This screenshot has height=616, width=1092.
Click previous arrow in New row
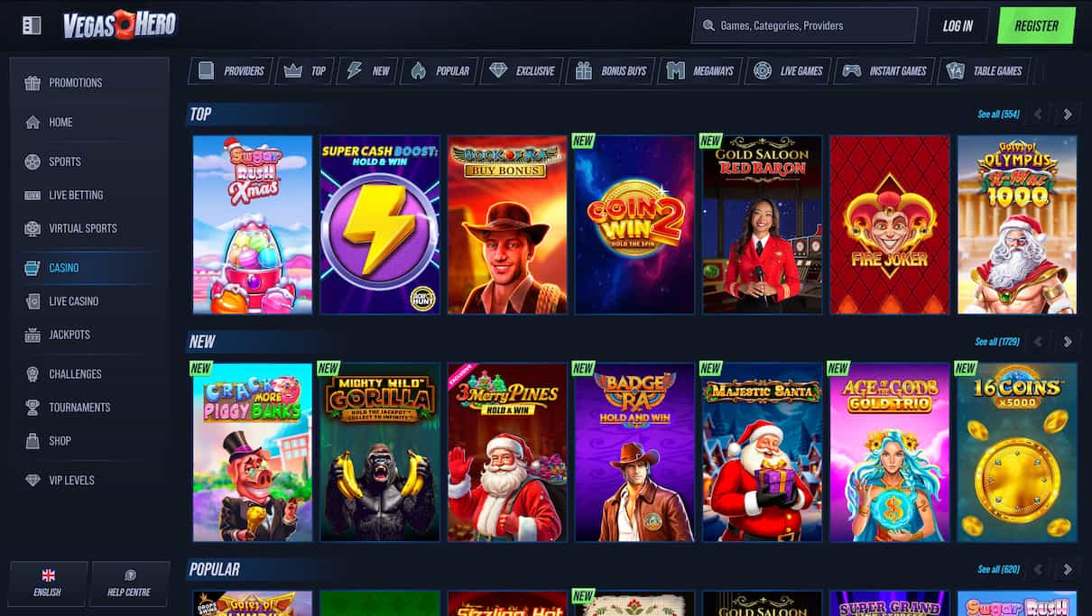(x=1039, y=342)
